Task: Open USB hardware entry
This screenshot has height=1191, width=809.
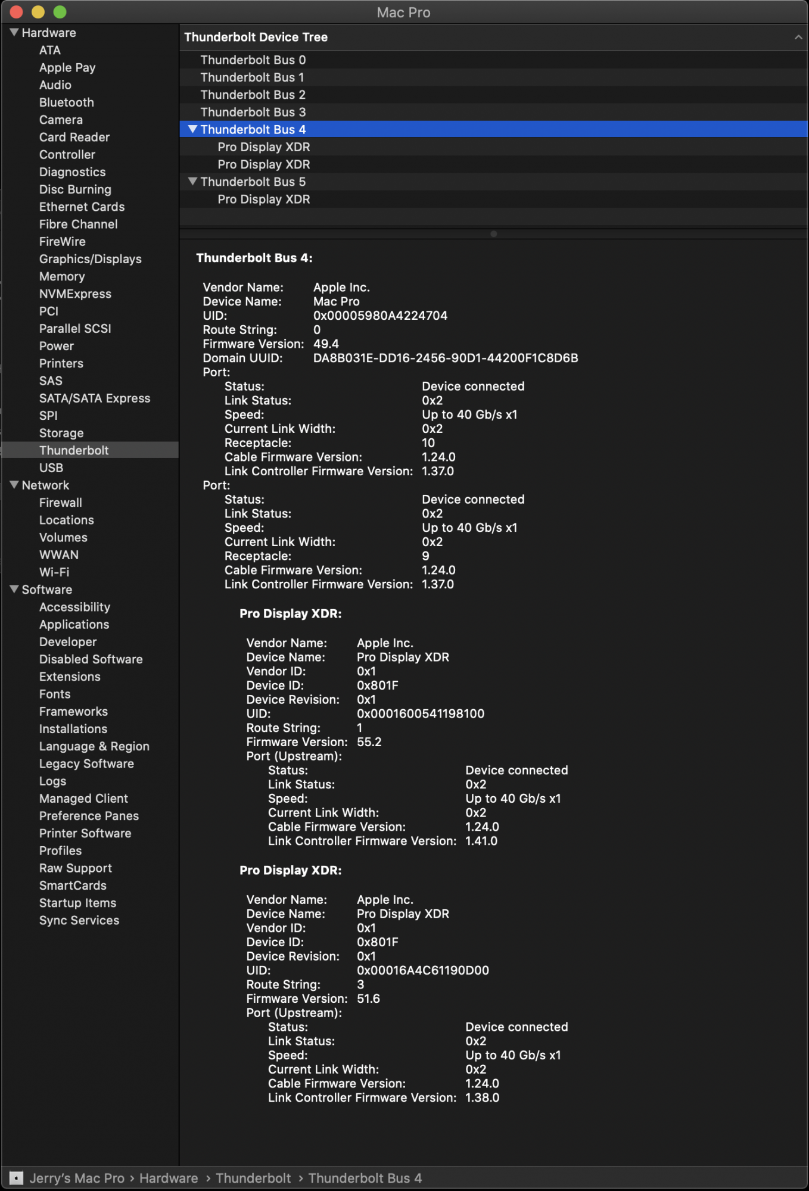Action: tap(51, 467)
